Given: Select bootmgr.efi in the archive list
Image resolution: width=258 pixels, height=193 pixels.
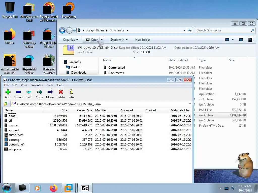Looking at the screenshot, I should (16, 144).
